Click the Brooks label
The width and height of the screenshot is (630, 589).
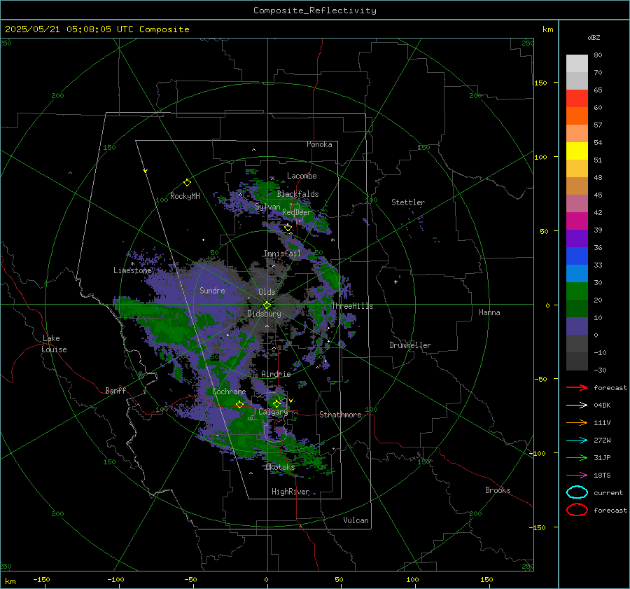pyautogui.click(x=498, y=490)
